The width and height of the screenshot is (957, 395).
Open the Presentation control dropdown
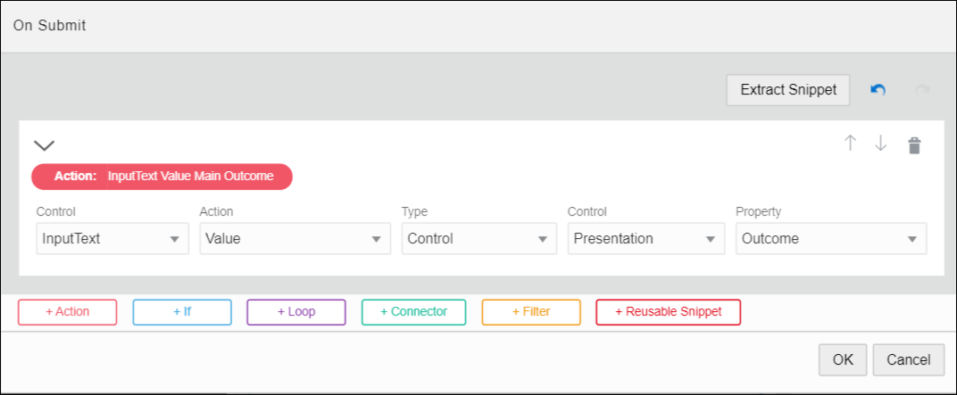point(645,239)
